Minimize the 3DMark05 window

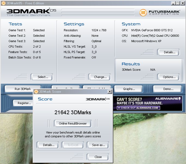pos(173,3)
